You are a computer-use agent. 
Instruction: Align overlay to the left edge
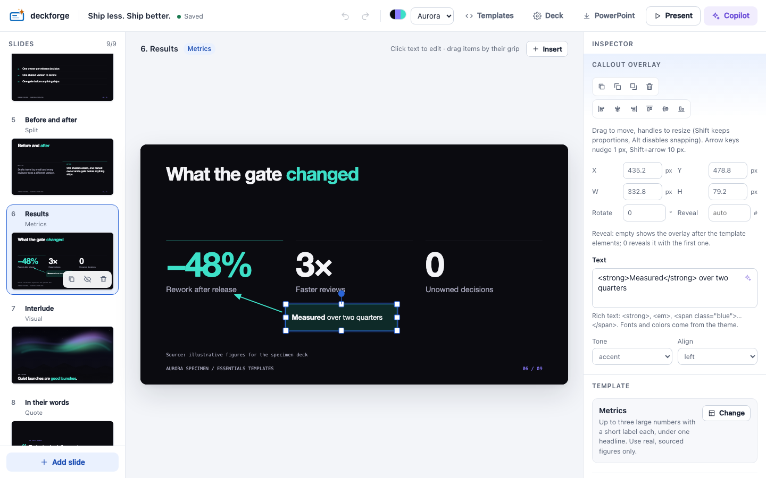point(602,109)
